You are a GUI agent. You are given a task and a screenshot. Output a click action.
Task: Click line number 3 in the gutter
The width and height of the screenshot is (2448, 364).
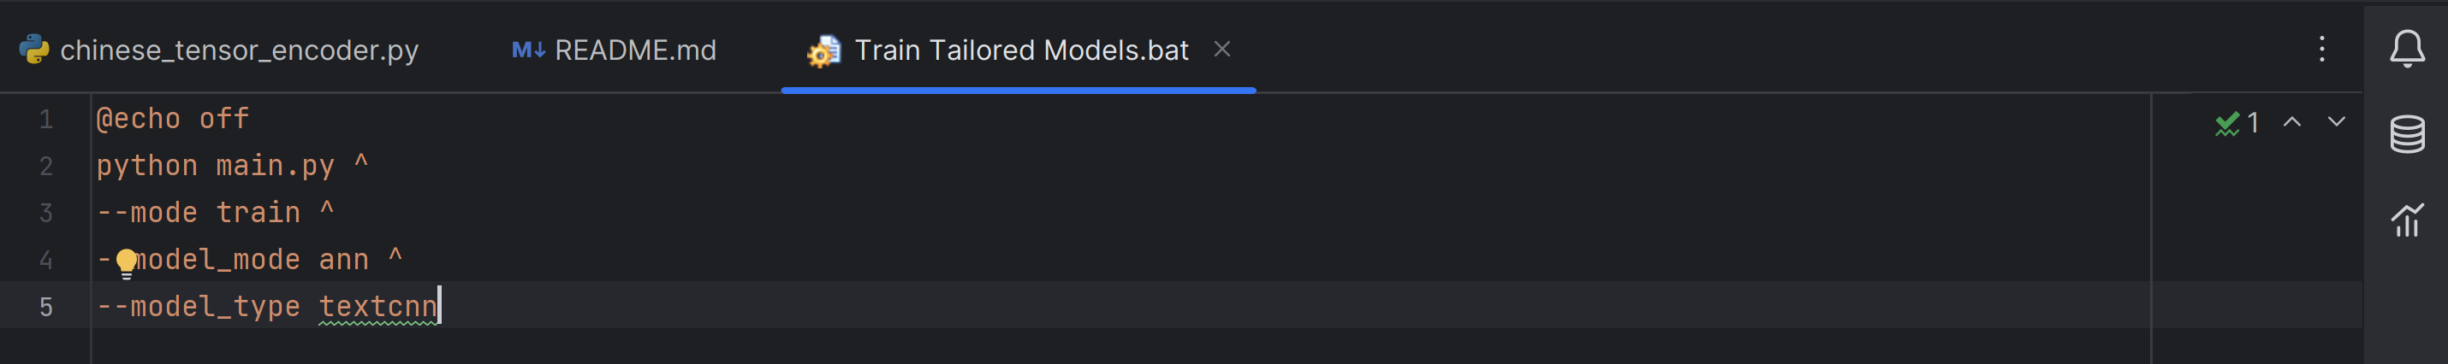click(45, 214)
